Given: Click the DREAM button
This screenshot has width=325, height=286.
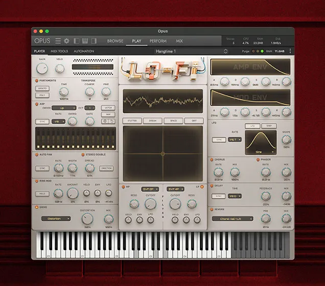Looking at the screenshot, I should pyautogui.click(x=153, y=121).
